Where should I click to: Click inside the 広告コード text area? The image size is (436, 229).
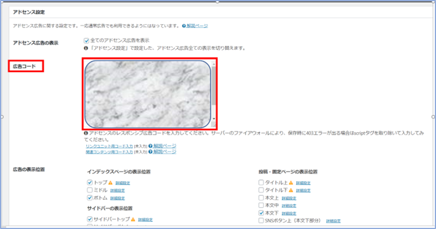[147, 94]
